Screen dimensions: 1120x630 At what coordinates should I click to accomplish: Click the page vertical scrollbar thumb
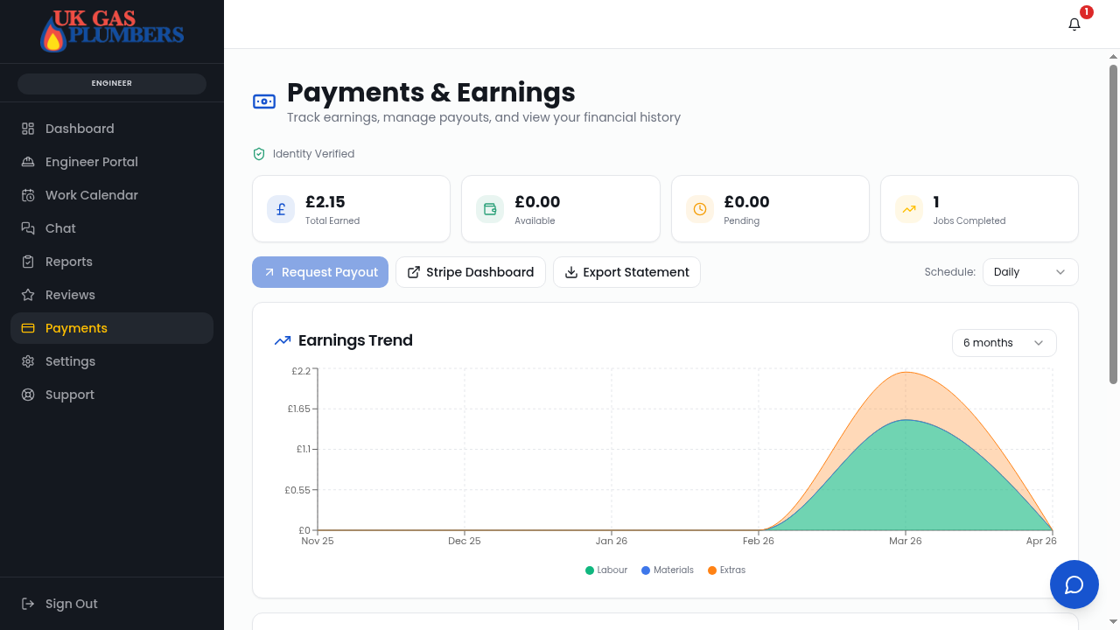pyautogui.click(x=1114, y=224)
